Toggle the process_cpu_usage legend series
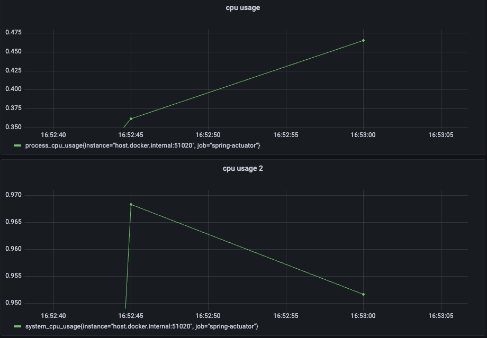Screen dimensions: 487x338 click(x=142, y=145)
